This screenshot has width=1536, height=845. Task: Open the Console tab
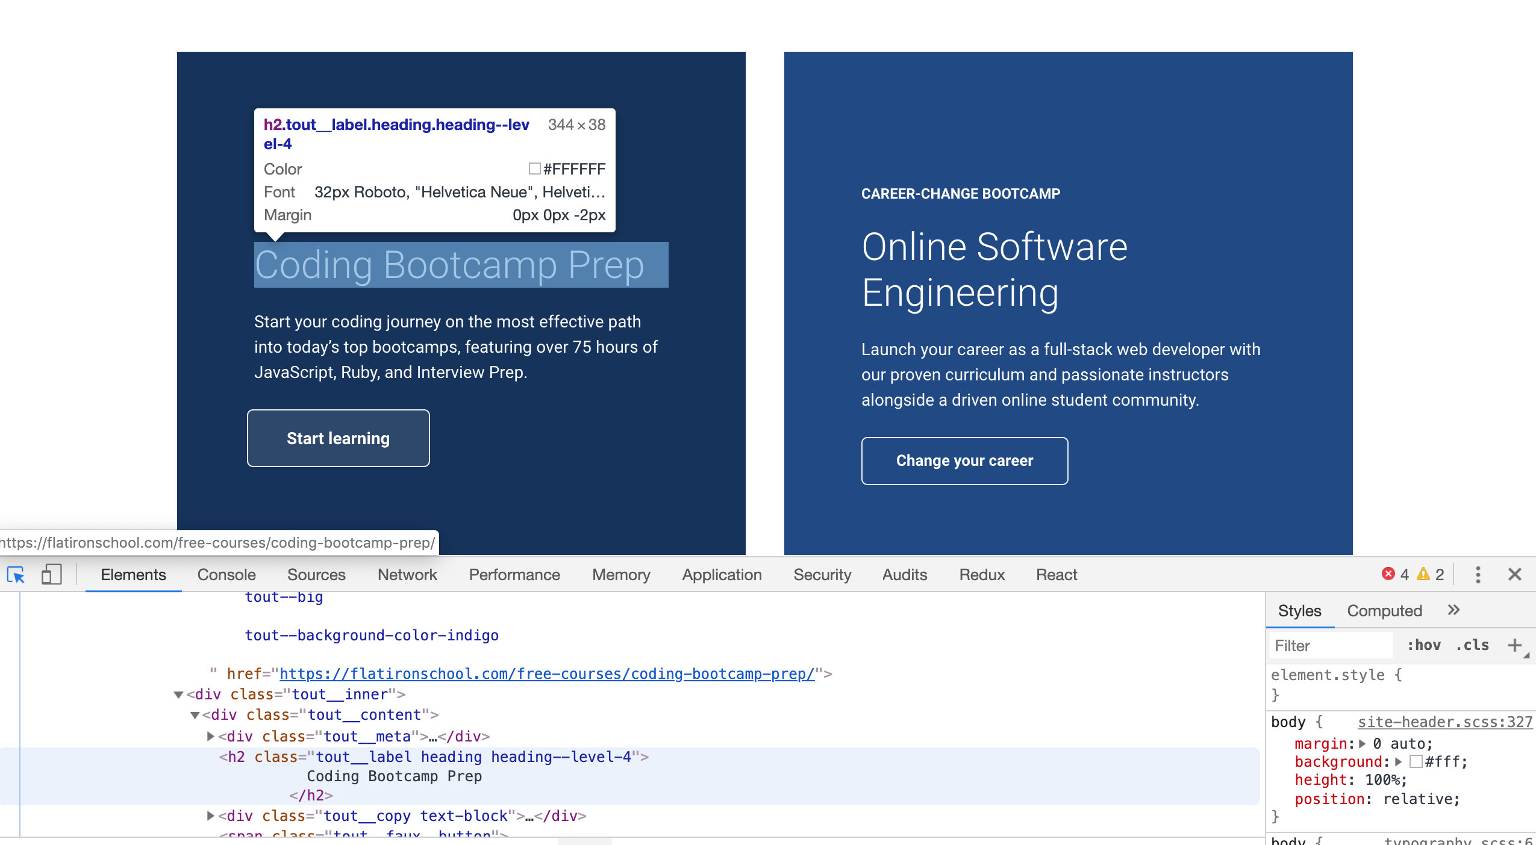click(226, 575)
